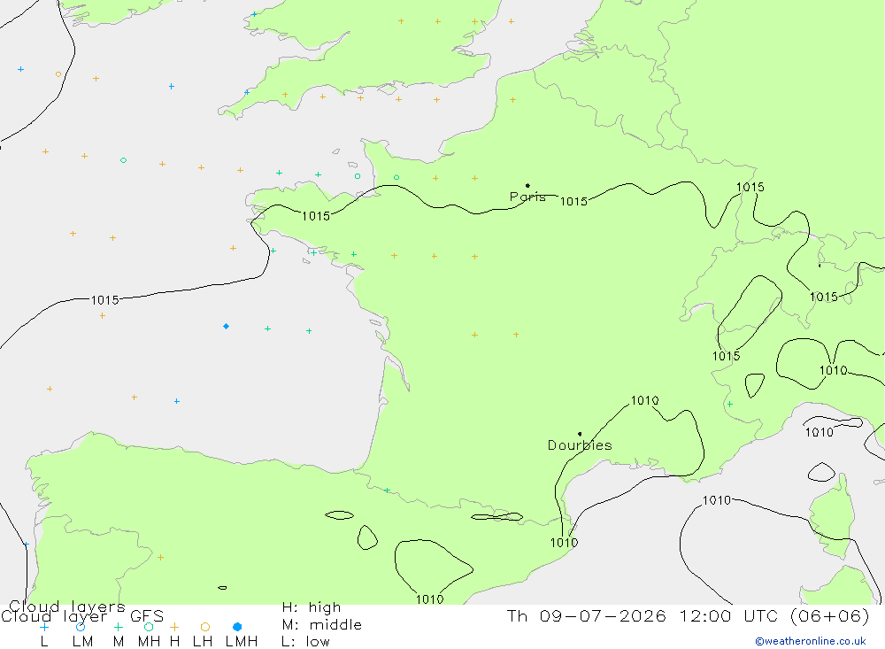Click the black dot marking Paris

[527, 185]
